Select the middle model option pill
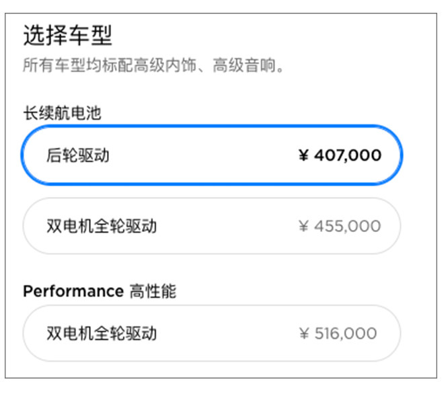 (212, 226)
